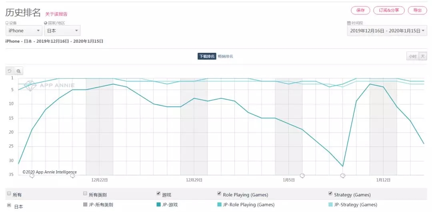Image resolution: width=432 pixels, height=212 pixels.
Task: Switch to 畅销排名 tab
Action: coord(226,56)
